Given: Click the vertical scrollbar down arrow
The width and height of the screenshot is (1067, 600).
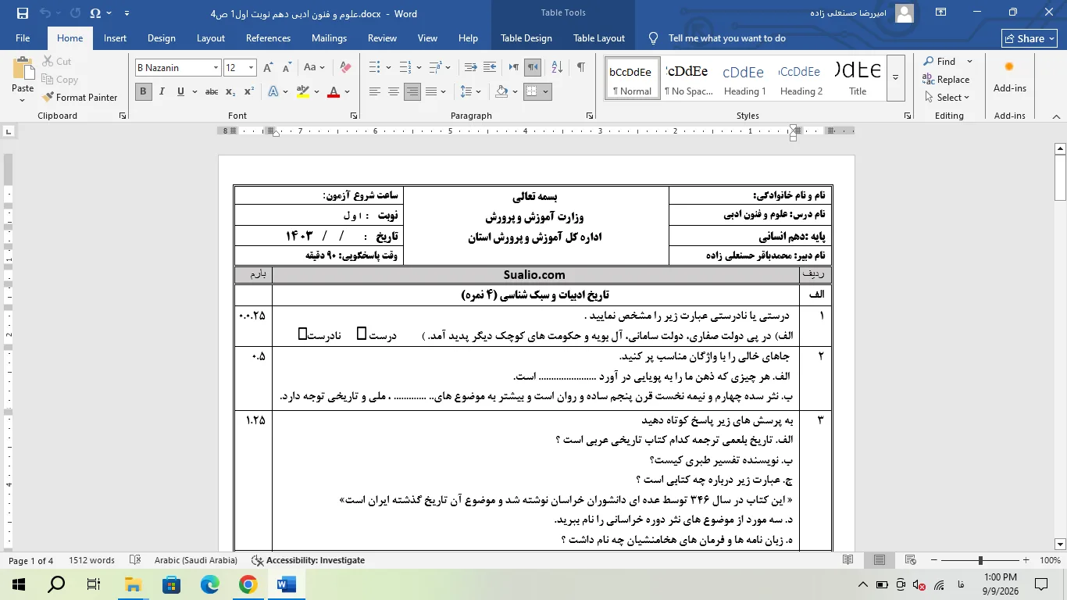Looking at the screenshot, I should (1060, 545).
